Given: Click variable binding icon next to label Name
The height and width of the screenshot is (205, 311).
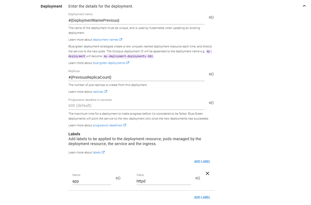Looking at the screenshot, I should coord(118,178).
